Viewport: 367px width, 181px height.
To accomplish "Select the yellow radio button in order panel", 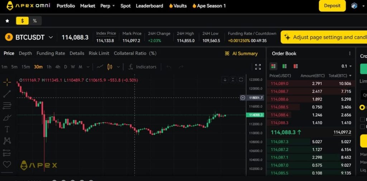I will click(362, 107).
